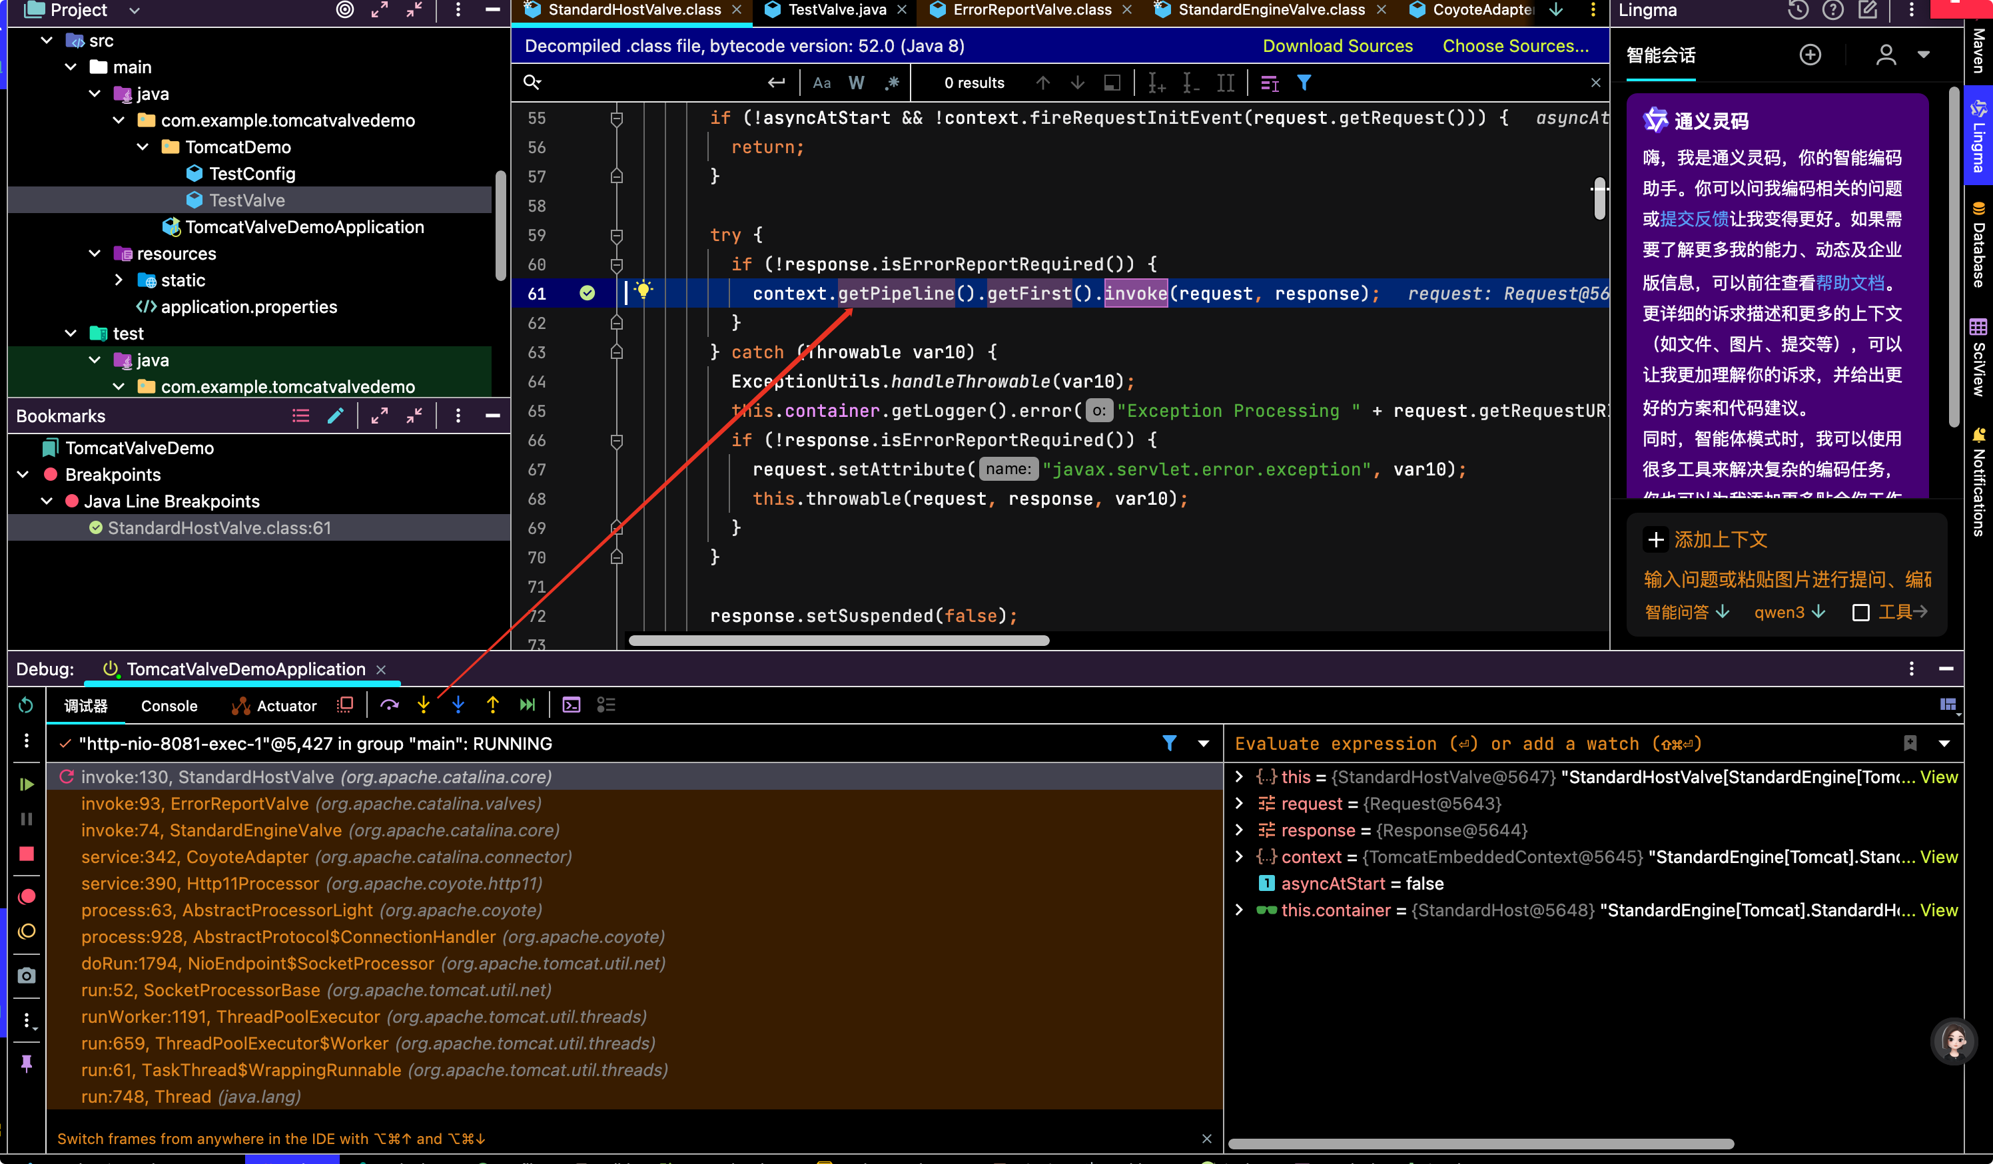Toggle the 工具 checkbox in Lingma
This screenshot has height=1164, width=1993.
1861,613
